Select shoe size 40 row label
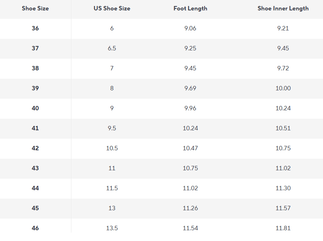The width and height of the screenshot is (323, 241). (x=35, y=108)
